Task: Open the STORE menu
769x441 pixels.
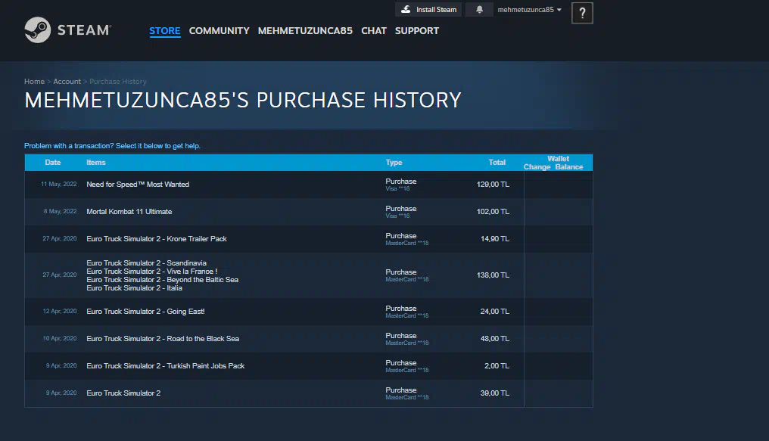Action: tap(165, 31)
